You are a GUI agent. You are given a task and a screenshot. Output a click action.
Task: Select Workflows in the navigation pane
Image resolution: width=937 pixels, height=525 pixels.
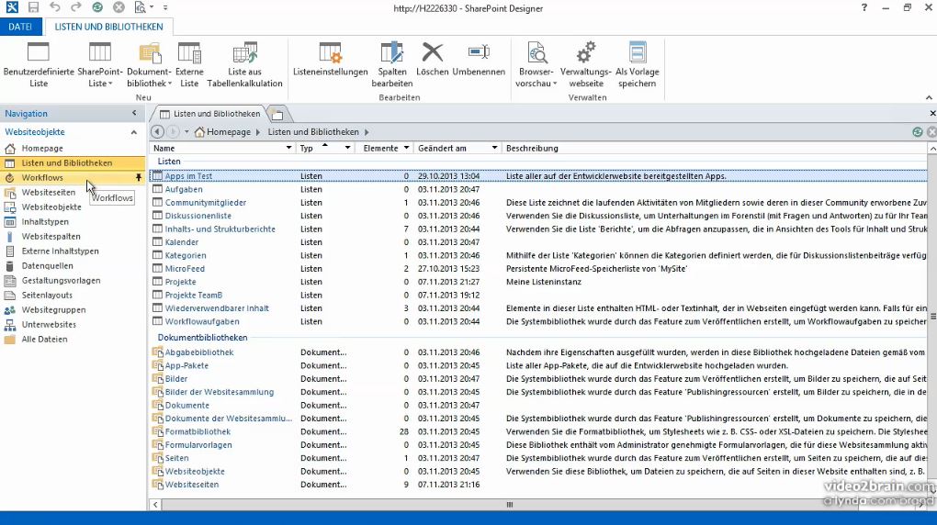tap(42, 177)
